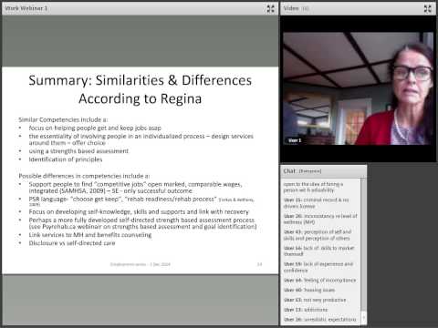The image size is (438, 328).
Task: Click the Chat pod title header
Action: pos(323,171)
